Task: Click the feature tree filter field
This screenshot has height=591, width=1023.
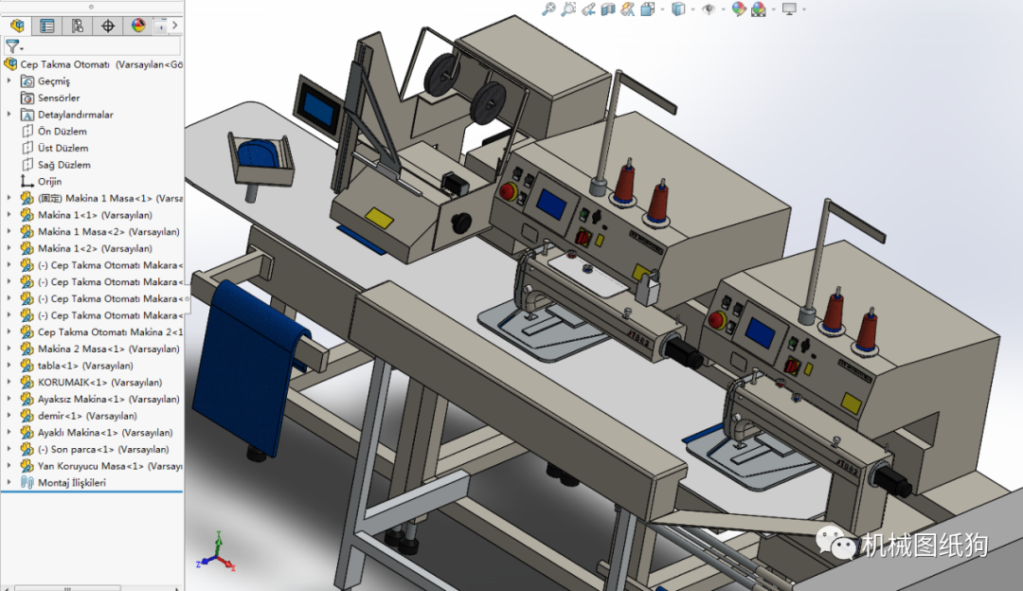Action: [92, 45]
